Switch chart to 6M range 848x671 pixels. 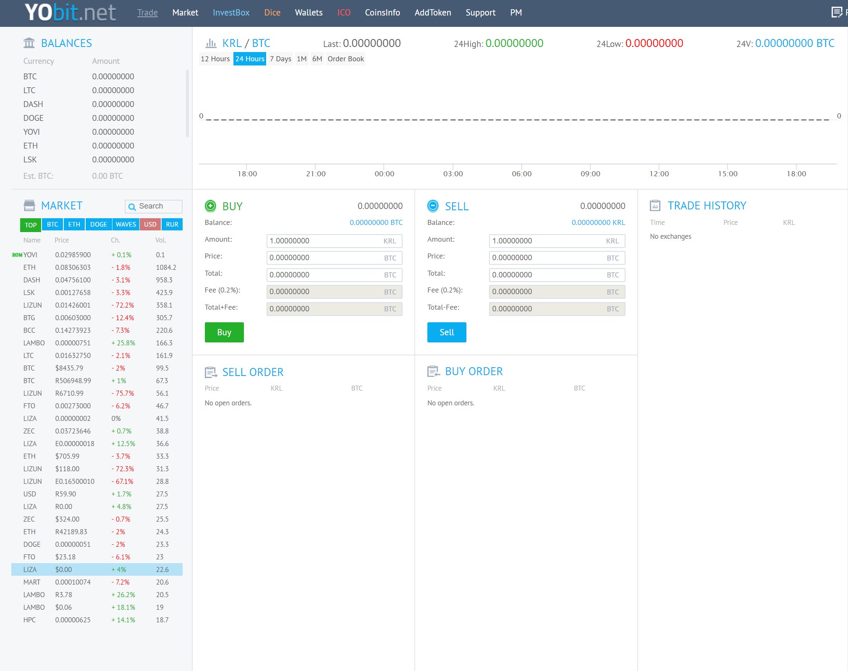pos(317,59)
